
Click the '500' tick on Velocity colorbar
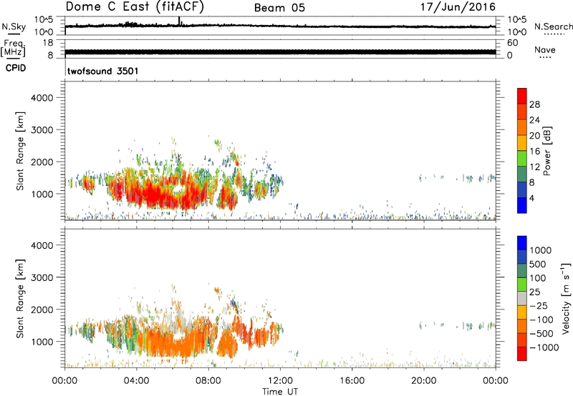[539, 264]
